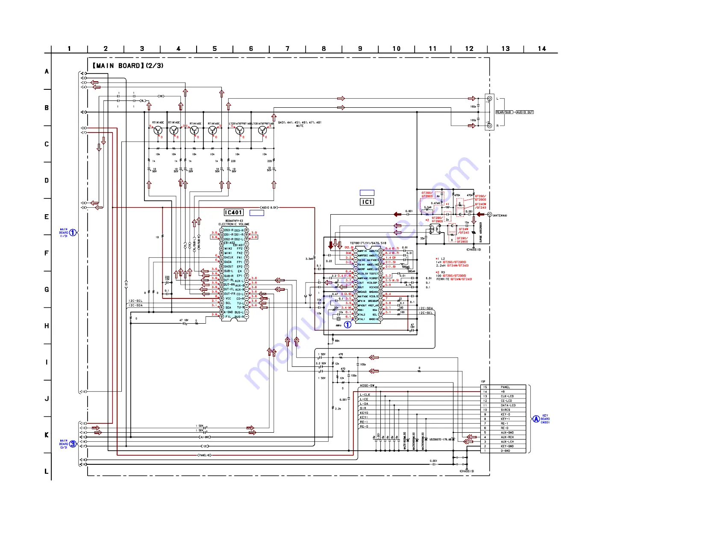The width and height of the screenshot is (718, 540).
Task: Click the "15P" connector pin count label
Action: [483, 382]
